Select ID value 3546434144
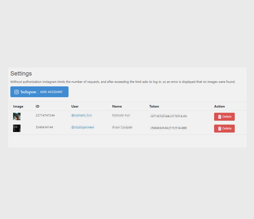This screenshot has width=254, height=219. (44, 127)
